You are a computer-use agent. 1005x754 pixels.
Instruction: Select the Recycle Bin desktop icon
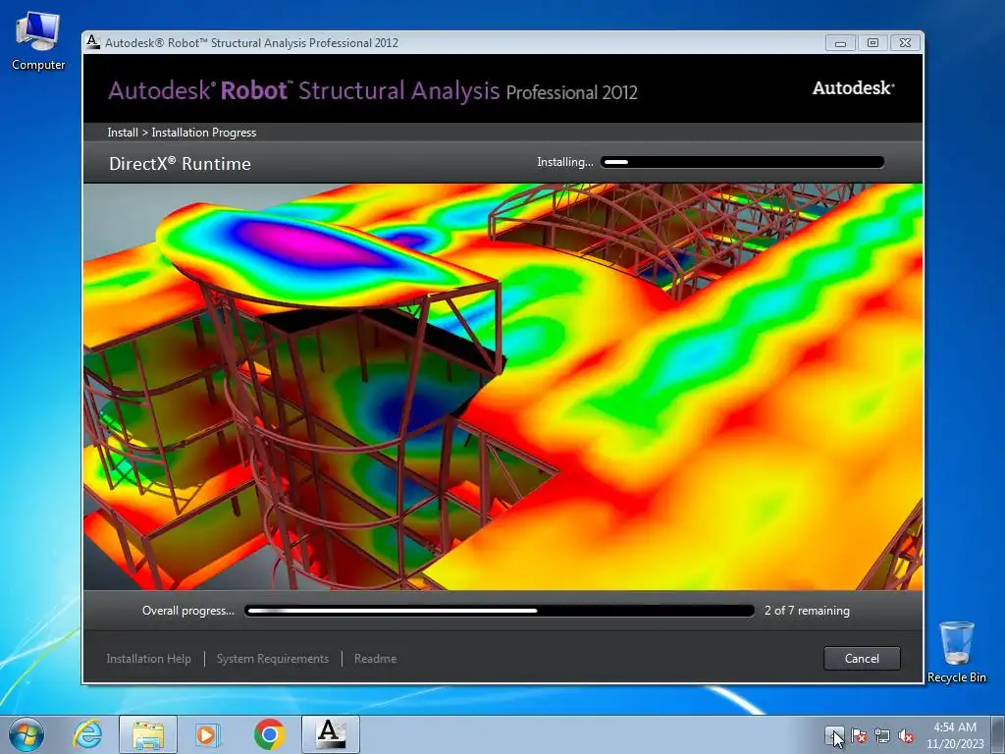point(956,652)
